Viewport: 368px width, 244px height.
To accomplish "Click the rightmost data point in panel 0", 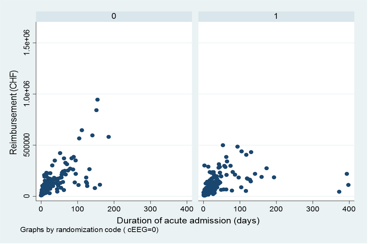I will pos(108,137).
